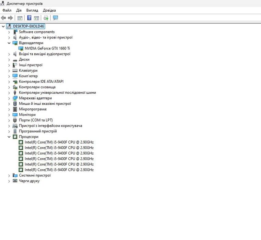Collapse the DESKTOP-EKOLD46 root node
Image resolution: width=261 pixels, height=240 pixels.
(x=3, y=26)
